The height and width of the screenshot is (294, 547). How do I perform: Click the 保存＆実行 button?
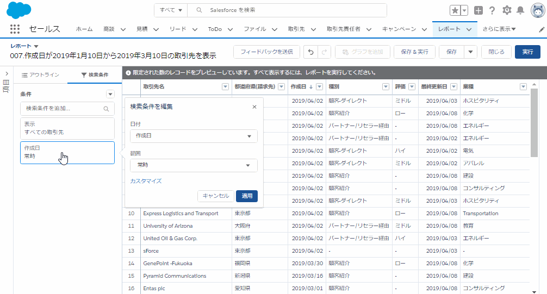414,52
